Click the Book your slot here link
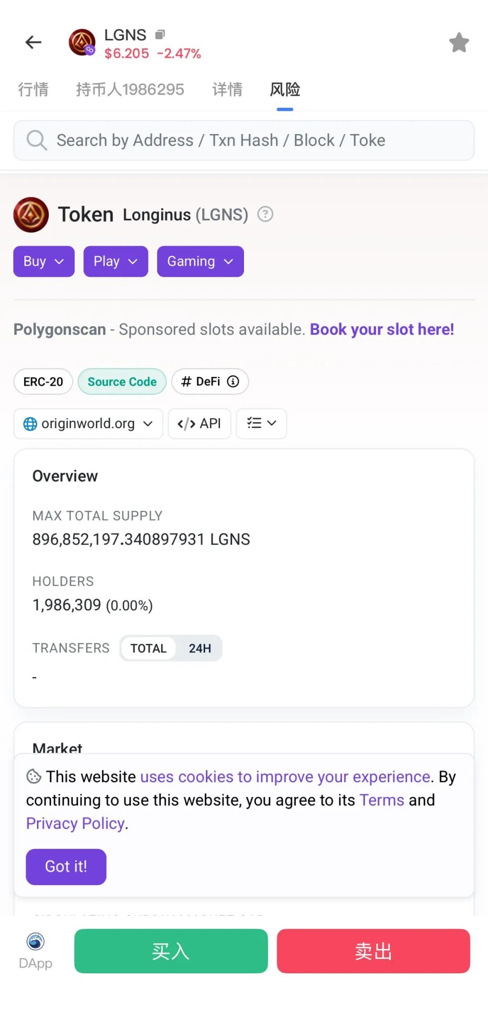The height and width of the screenshot is (1010, 488). (382, 329)
